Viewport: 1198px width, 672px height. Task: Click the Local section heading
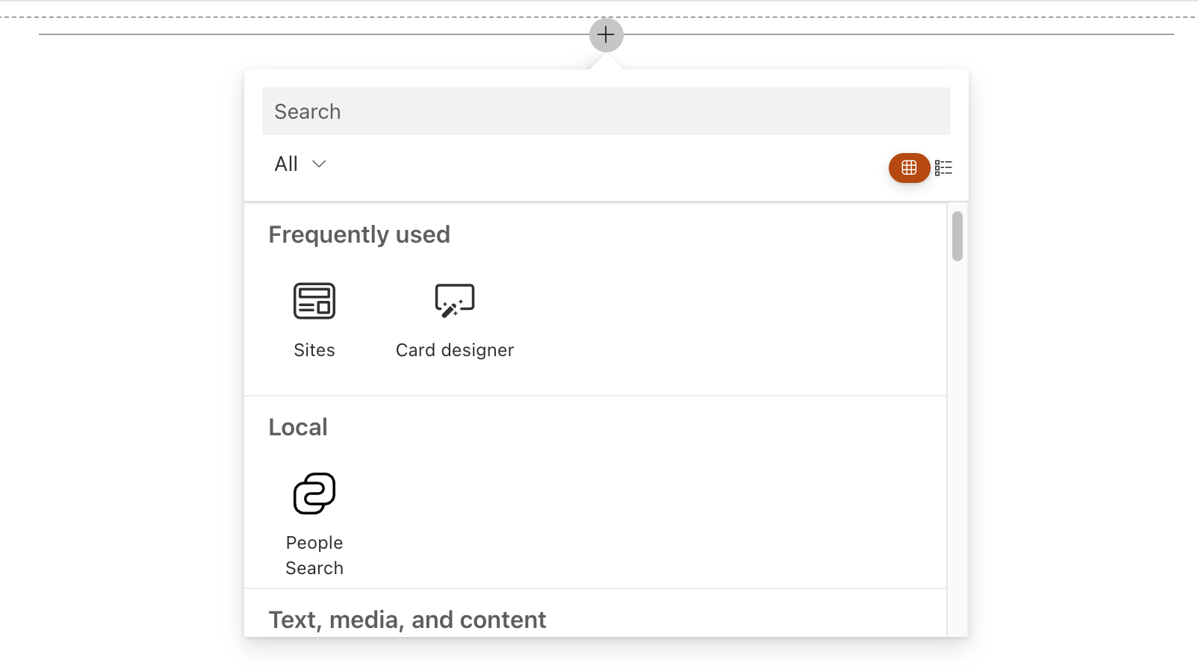pos(297,426)
